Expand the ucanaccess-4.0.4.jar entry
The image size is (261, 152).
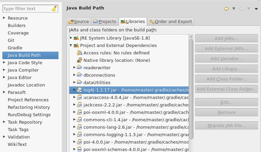tap(74, 97)
